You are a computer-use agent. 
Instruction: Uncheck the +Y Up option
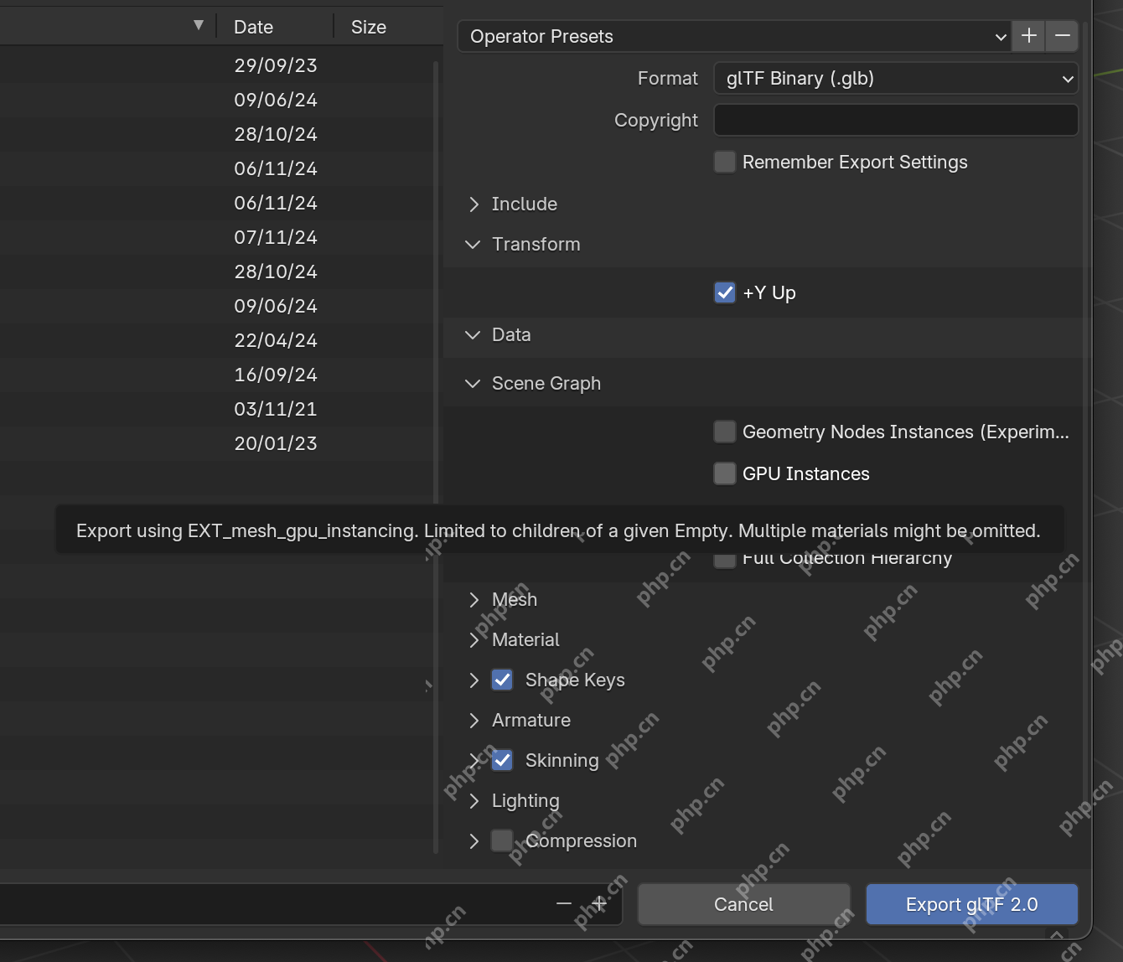point(725,292)
